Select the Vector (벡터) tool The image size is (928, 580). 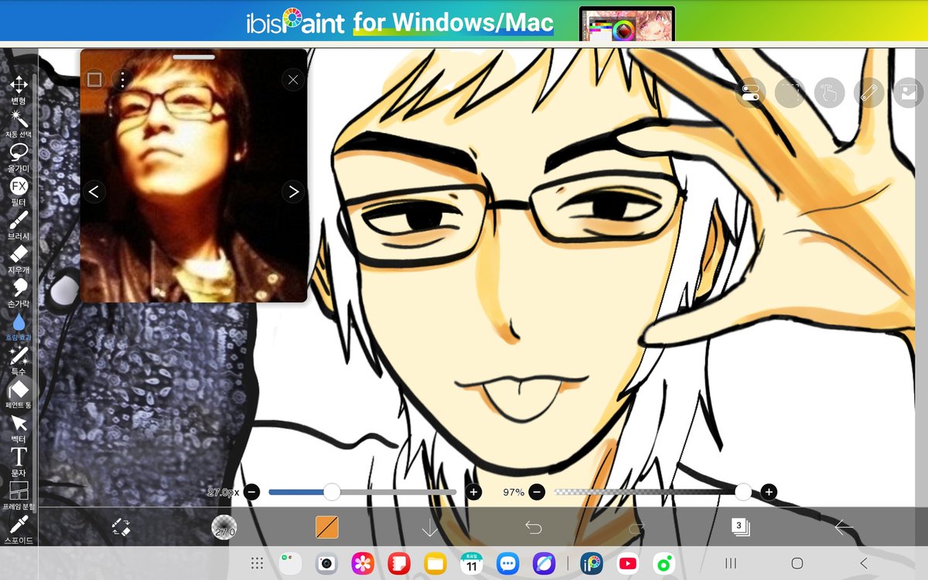click(x=19, y=428)
